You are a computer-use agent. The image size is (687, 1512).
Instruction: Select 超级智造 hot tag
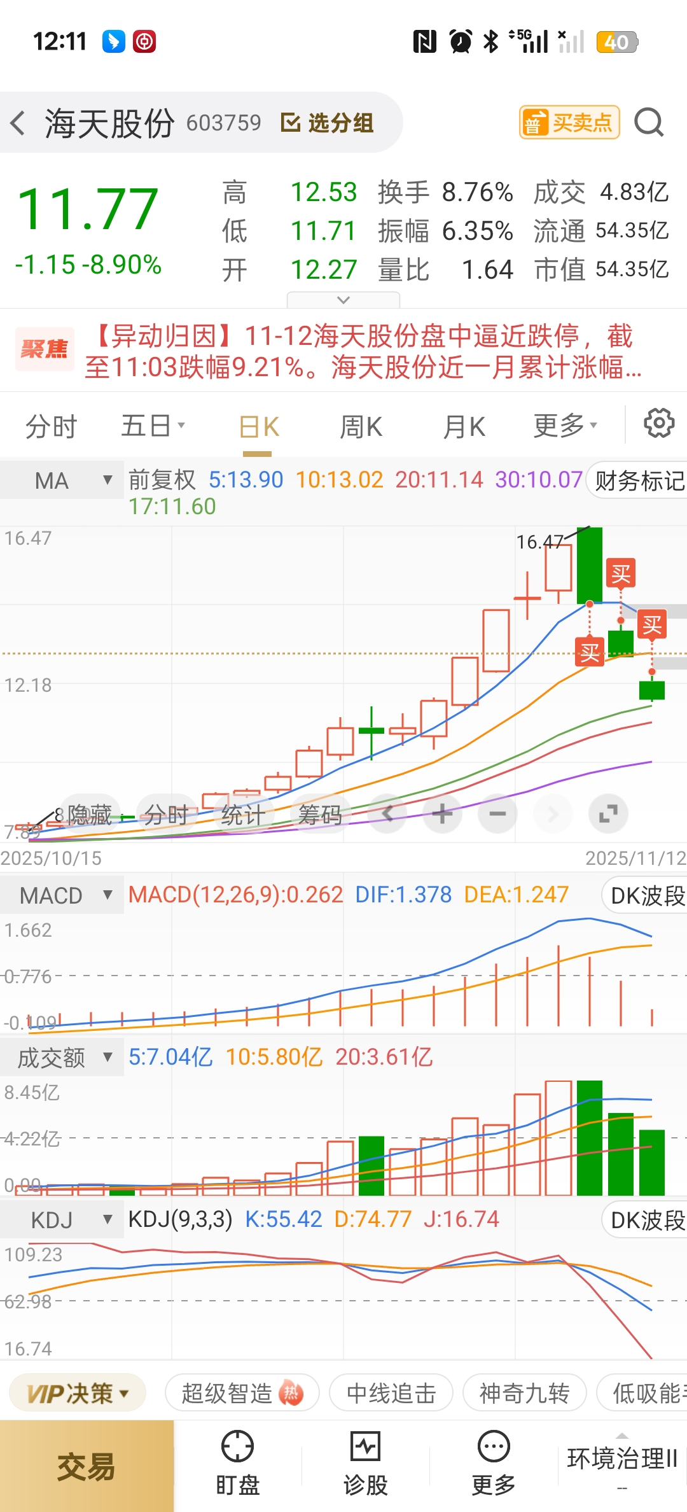tap(242, 1394)
